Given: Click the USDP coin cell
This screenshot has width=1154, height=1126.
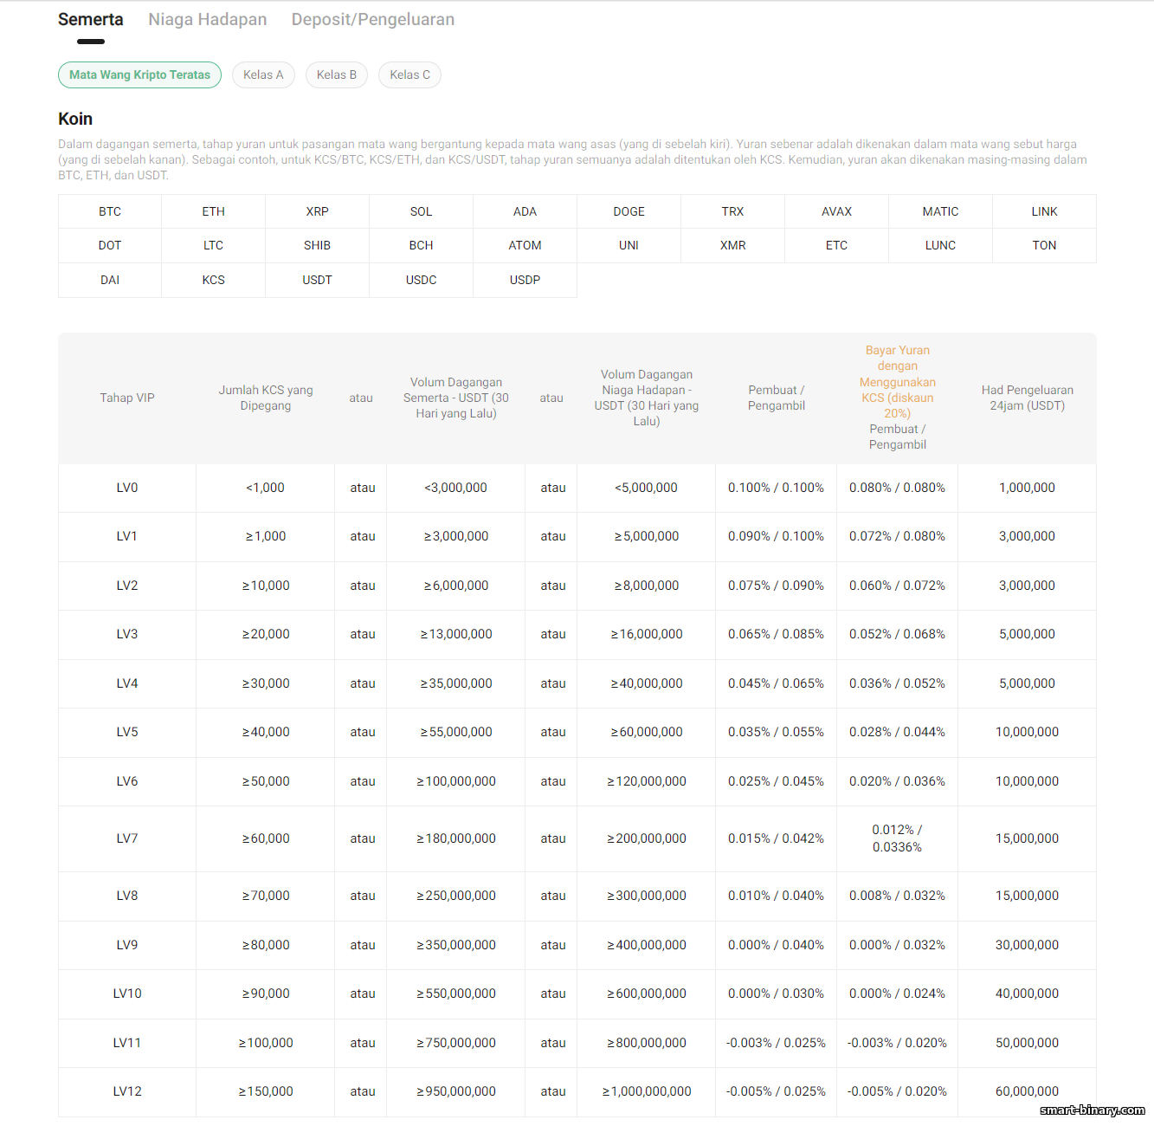Looking at the screenshot, I should pyautogui.click(x=525, y=281).
